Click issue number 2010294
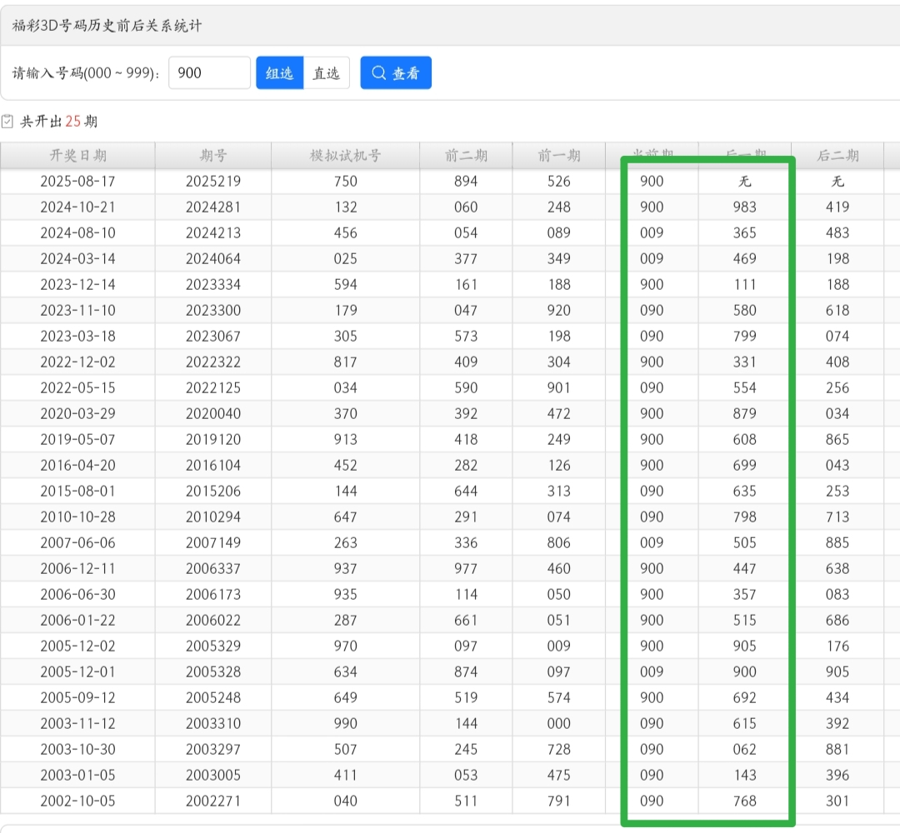 click(213, 517)
